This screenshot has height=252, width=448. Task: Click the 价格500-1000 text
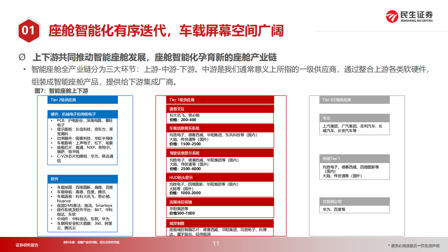(182, 213)
